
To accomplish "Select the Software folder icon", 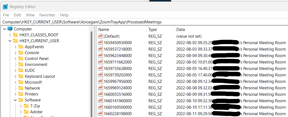I will pyautogui.click(x=21, y=100).
